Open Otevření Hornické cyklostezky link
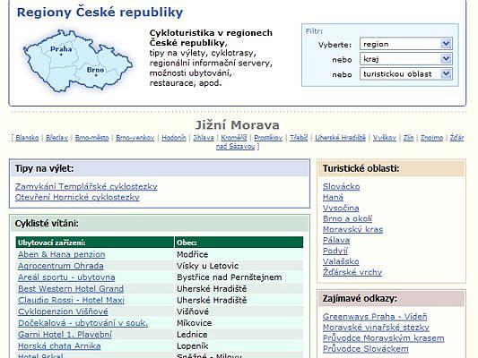The height and width of the screenshot is (358, 478). [77, 197]
